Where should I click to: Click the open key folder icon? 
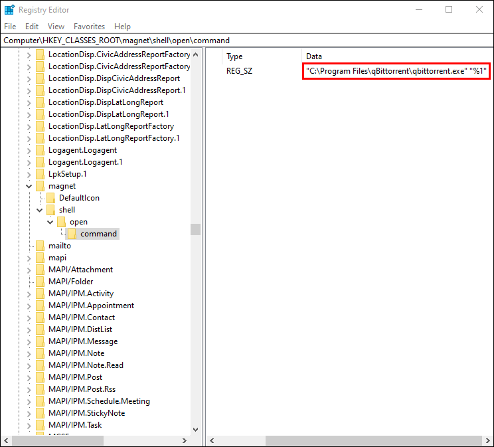click(61, 222)
